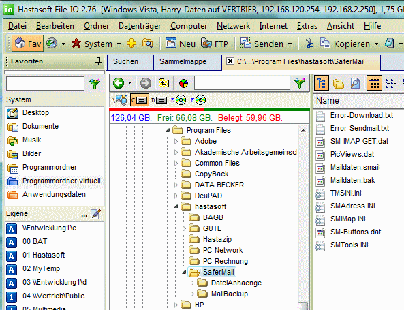404x310 pixels.
Task: Click the grey forward navigation arrow
Action: pyautogui.click(x=146, y=83)
